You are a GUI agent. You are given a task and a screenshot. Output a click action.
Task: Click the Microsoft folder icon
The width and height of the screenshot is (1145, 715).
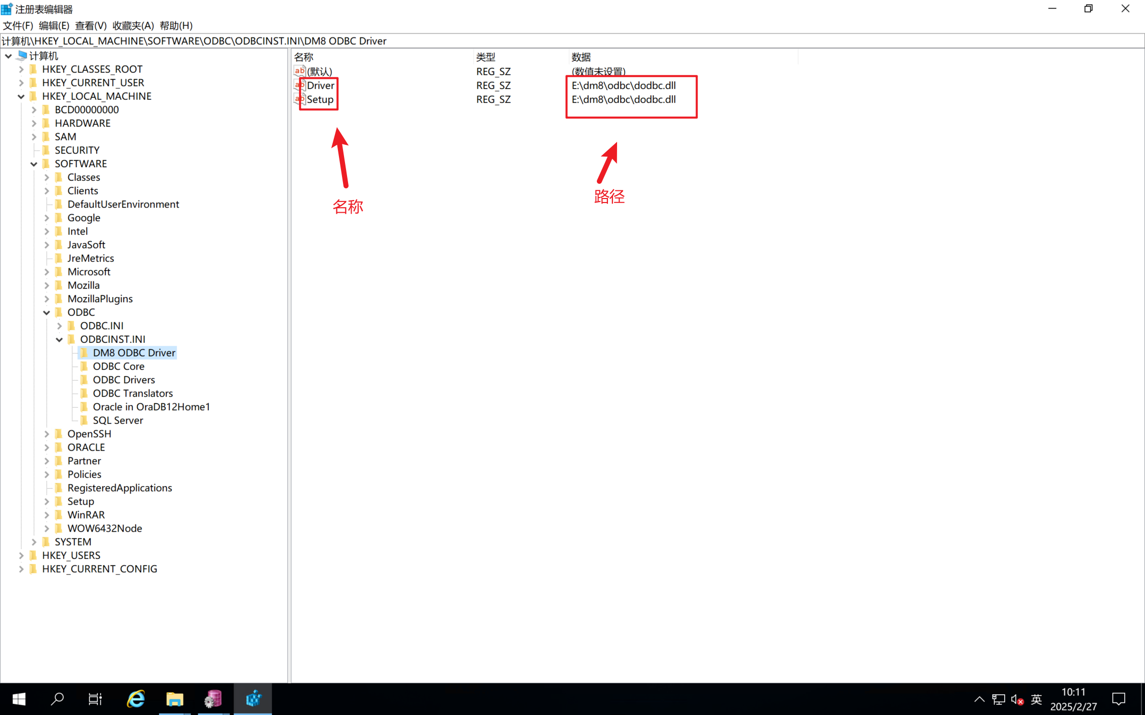[59, 272]
